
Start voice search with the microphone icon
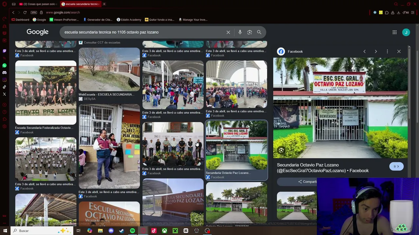pos(240,32)
